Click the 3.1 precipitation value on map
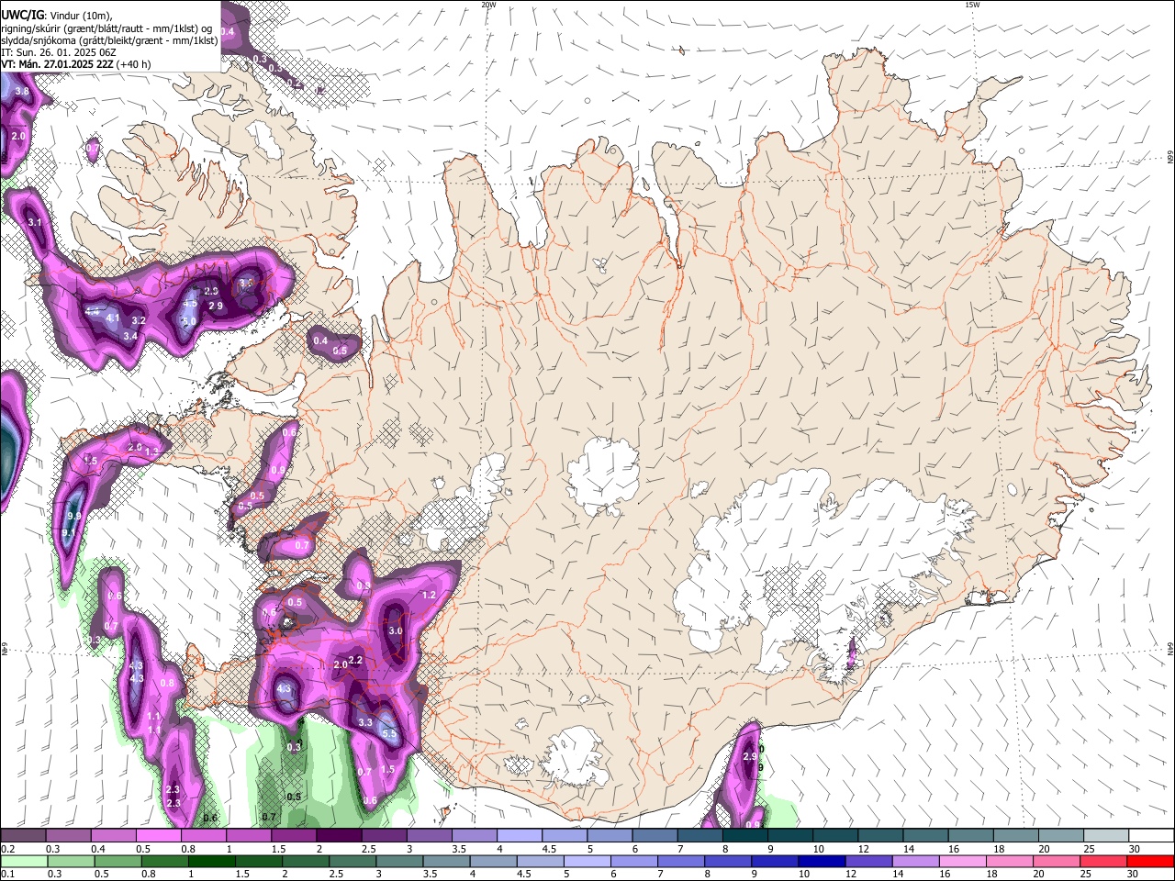The image size is (1175, 881). [36, 223]
